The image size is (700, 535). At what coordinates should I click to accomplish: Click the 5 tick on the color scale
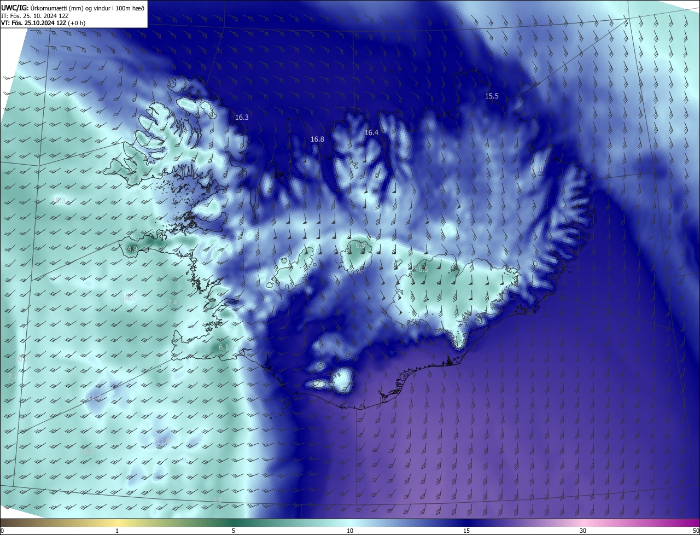pyautogui.click(x=234, y=531)
